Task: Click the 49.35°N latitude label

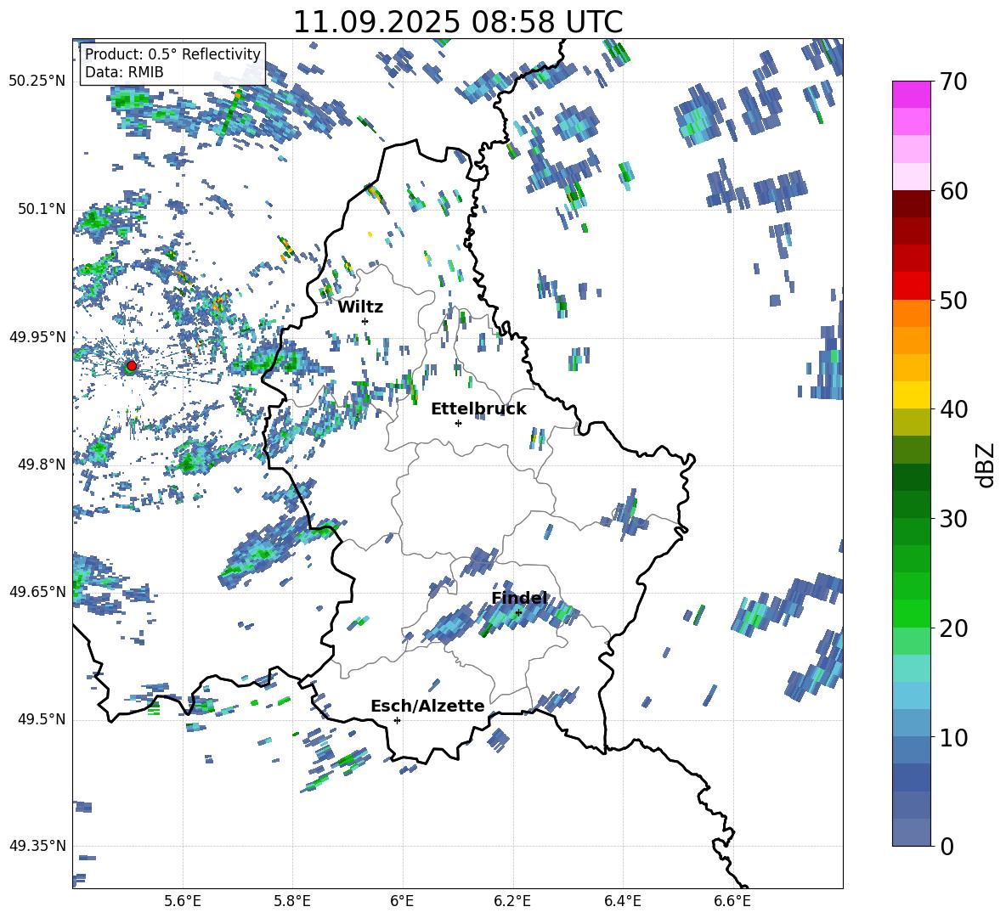Action: click(x=37, y=846)
